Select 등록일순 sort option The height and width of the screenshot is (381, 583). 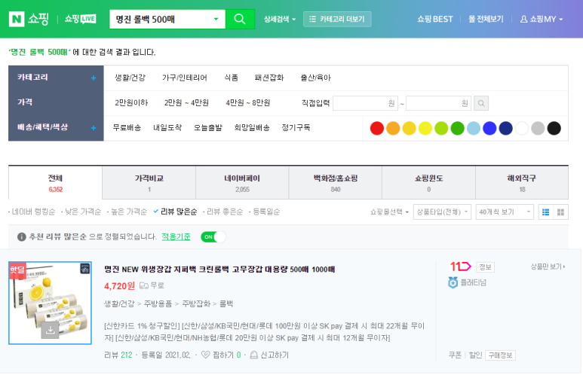click(265, 212)
